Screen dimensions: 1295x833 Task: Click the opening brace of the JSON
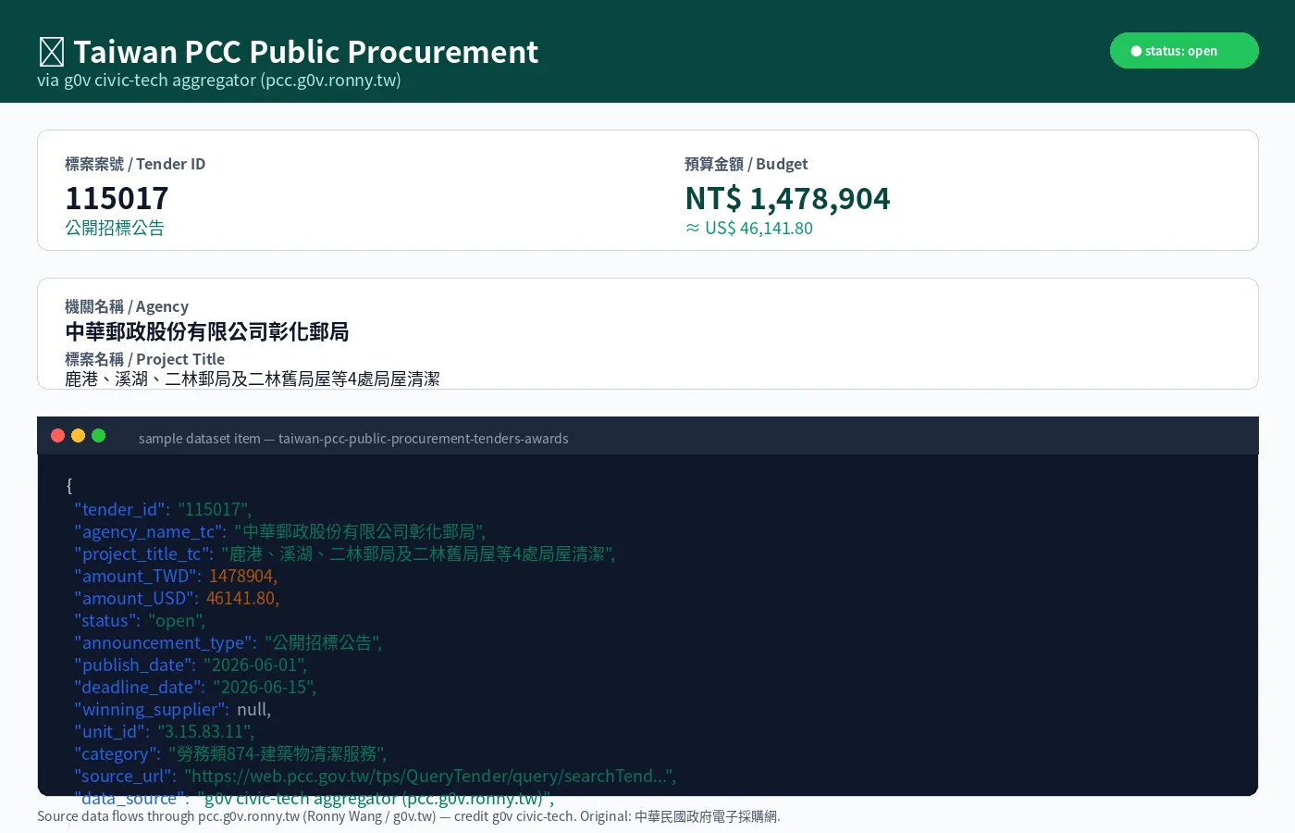point(69,486)
